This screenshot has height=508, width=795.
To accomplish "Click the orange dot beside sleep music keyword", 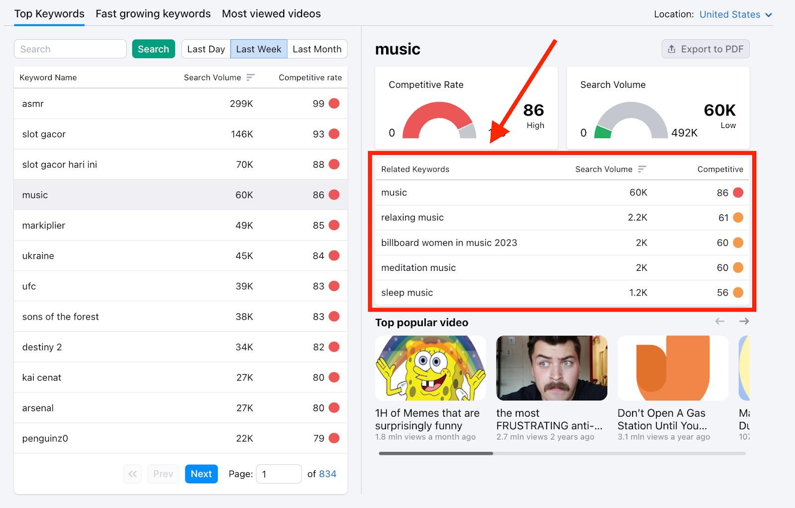I will [x=738, y=293].
